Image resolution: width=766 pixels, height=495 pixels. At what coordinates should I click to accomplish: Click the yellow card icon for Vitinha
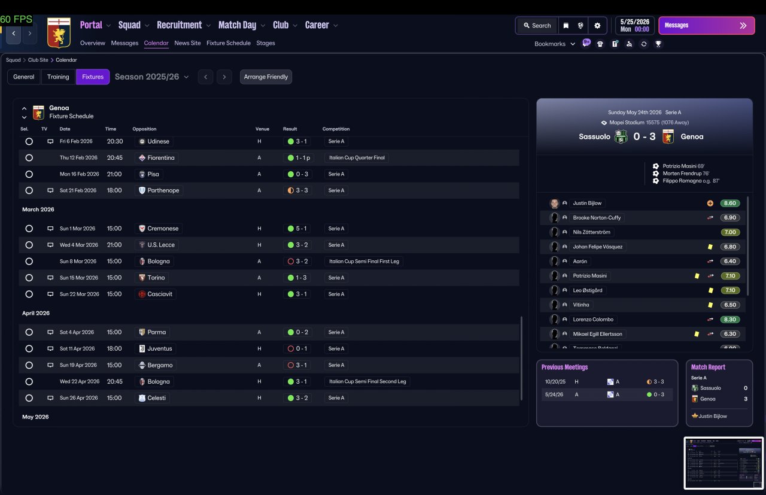[710, 305]
